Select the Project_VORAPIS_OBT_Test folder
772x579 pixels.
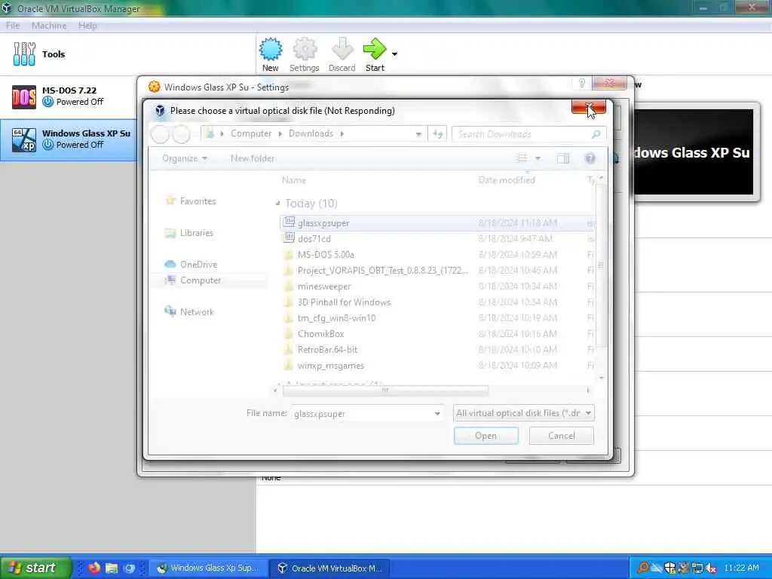(437, 271)
